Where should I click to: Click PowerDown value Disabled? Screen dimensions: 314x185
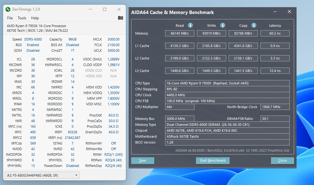pos(73,166)
